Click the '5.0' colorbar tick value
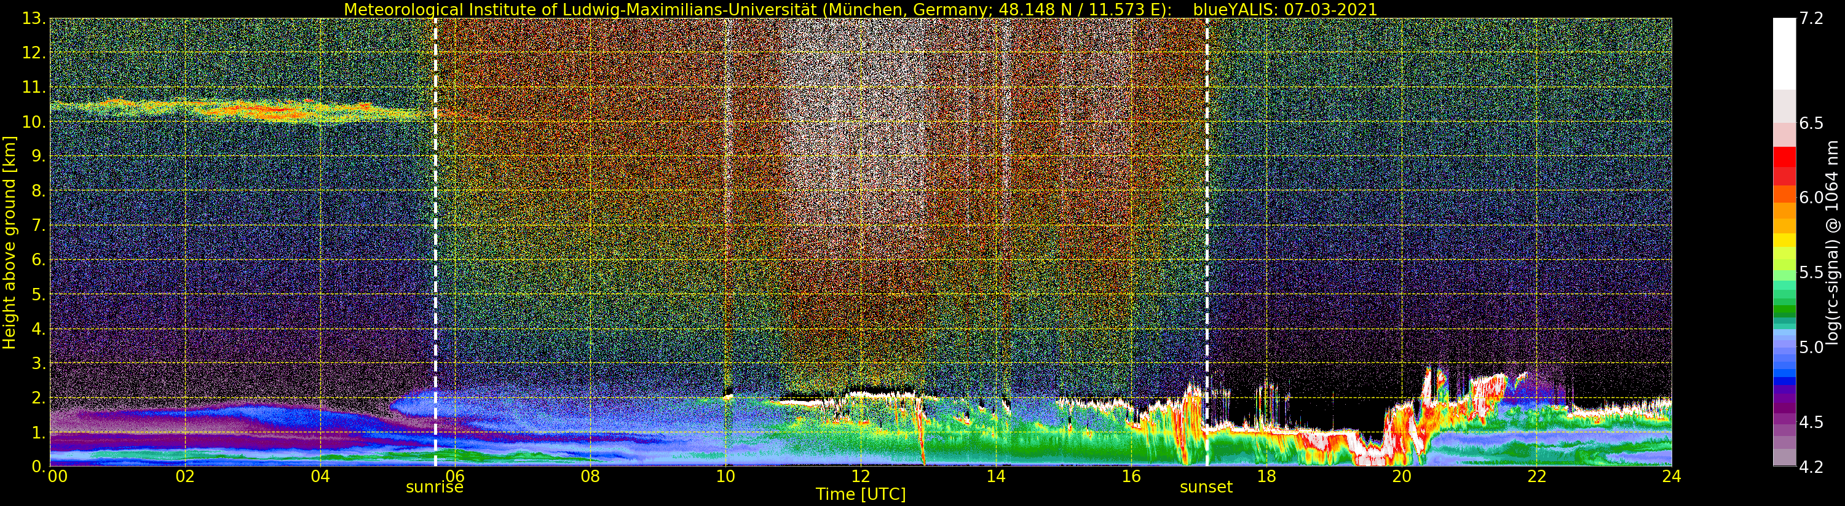The height and width of the screenshot is (506, 1845). coord(1811,347)
